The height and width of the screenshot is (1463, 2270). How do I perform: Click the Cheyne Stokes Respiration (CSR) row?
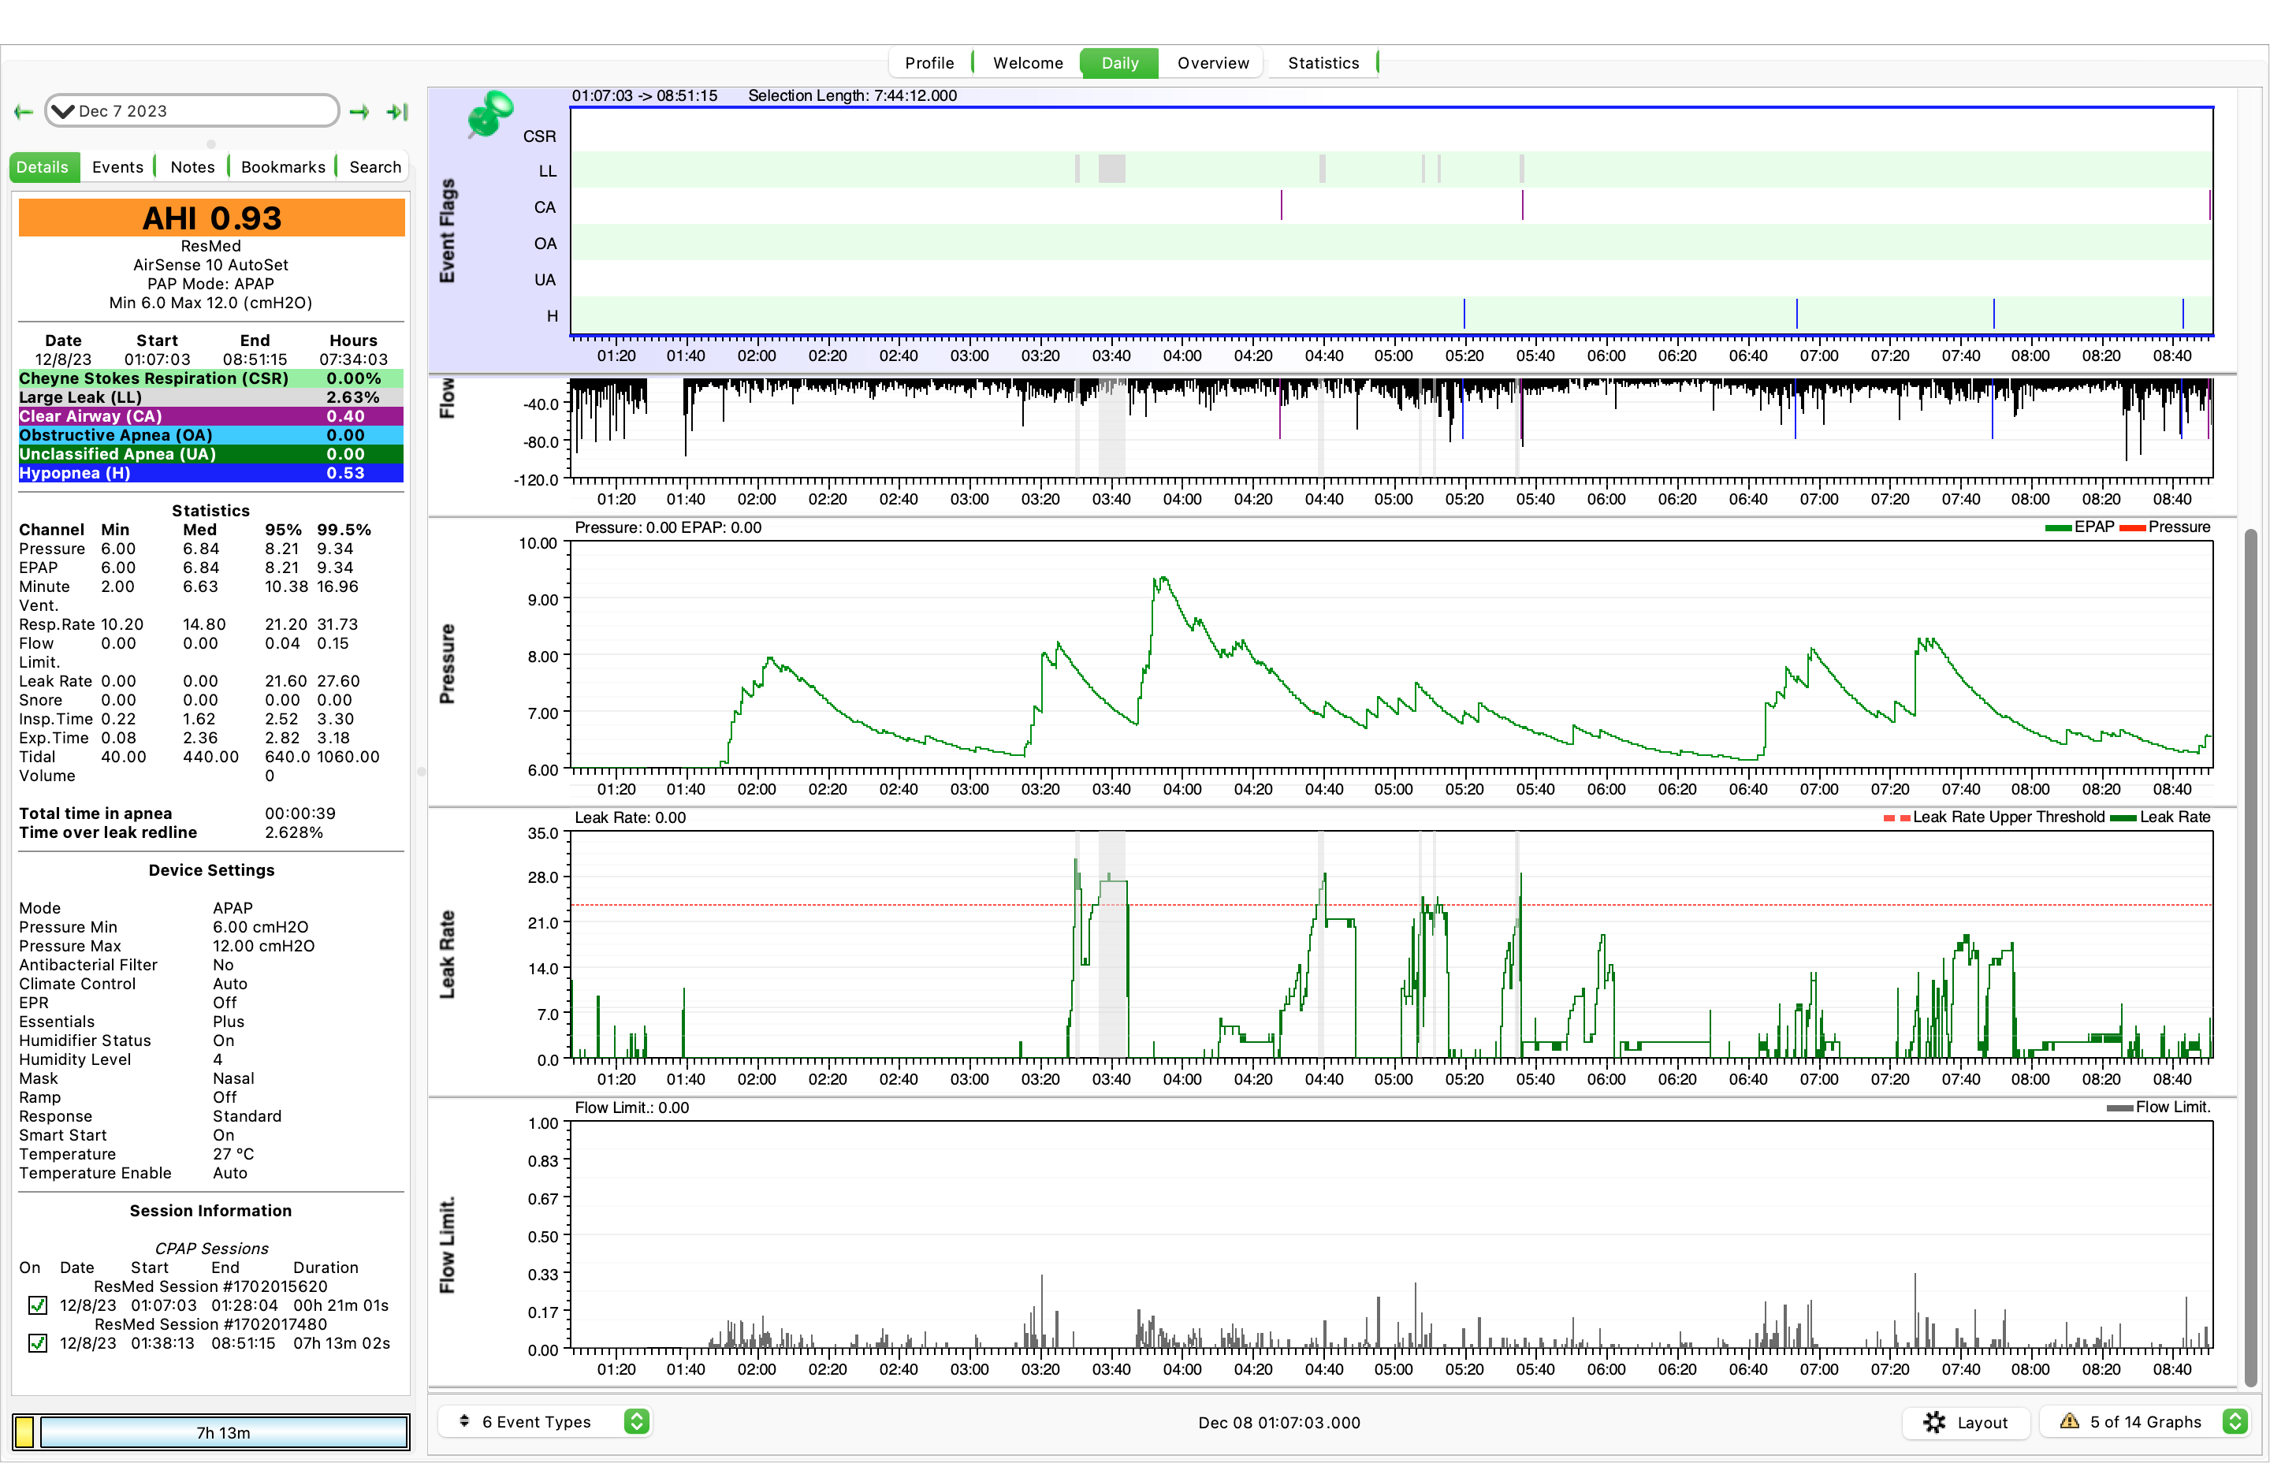(211, 378)
